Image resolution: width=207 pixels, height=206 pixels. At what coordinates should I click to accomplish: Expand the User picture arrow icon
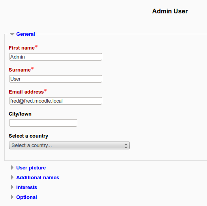coord(12,167)
